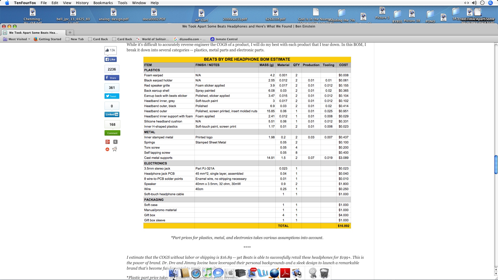Click the Facebook Share button
The image size is (498, 280).
[112, 78]
